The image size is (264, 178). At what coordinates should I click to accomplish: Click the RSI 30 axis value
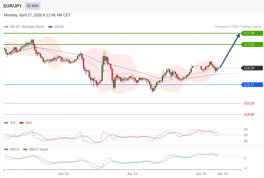(x=246, y=141)
